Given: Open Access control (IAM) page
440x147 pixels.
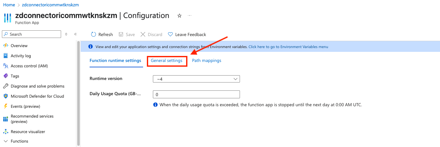Looking at the screenshot, I should tap(29, 66).
